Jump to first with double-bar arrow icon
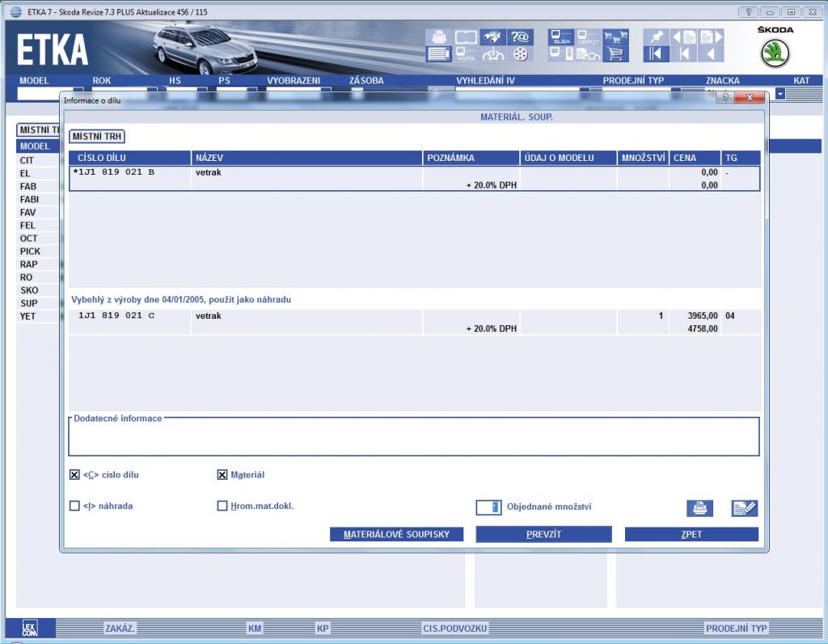 pyautogui.click(x=657, y=54)
